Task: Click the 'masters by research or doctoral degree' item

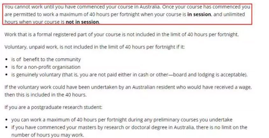Action: pyautogui.click(x=129, y=131)
